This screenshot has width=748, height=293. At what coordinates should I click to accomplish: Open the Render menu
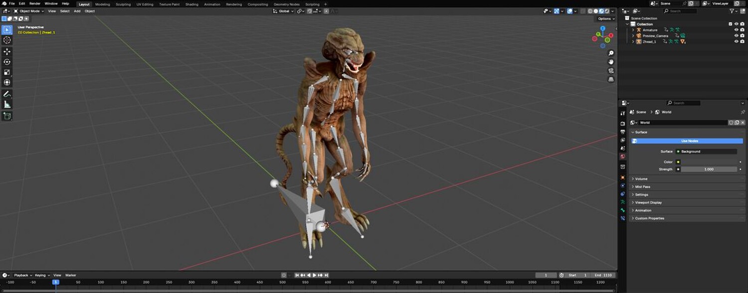(x=35, y=3)
